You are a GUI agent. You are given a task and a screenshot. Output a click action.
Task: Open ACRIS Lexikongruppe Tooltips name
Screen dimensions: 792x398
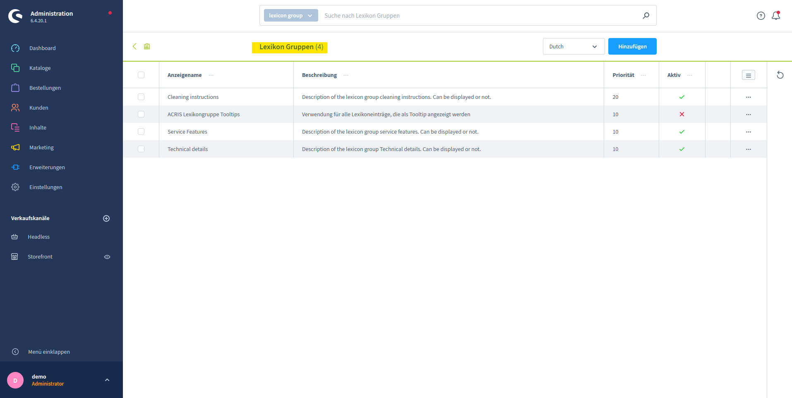click(204, 114)
